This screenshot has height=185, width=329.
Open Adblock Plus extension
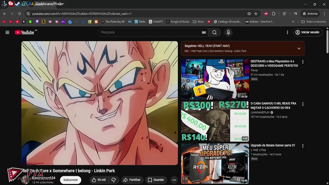pyautogui.click(x=266, y=14)
